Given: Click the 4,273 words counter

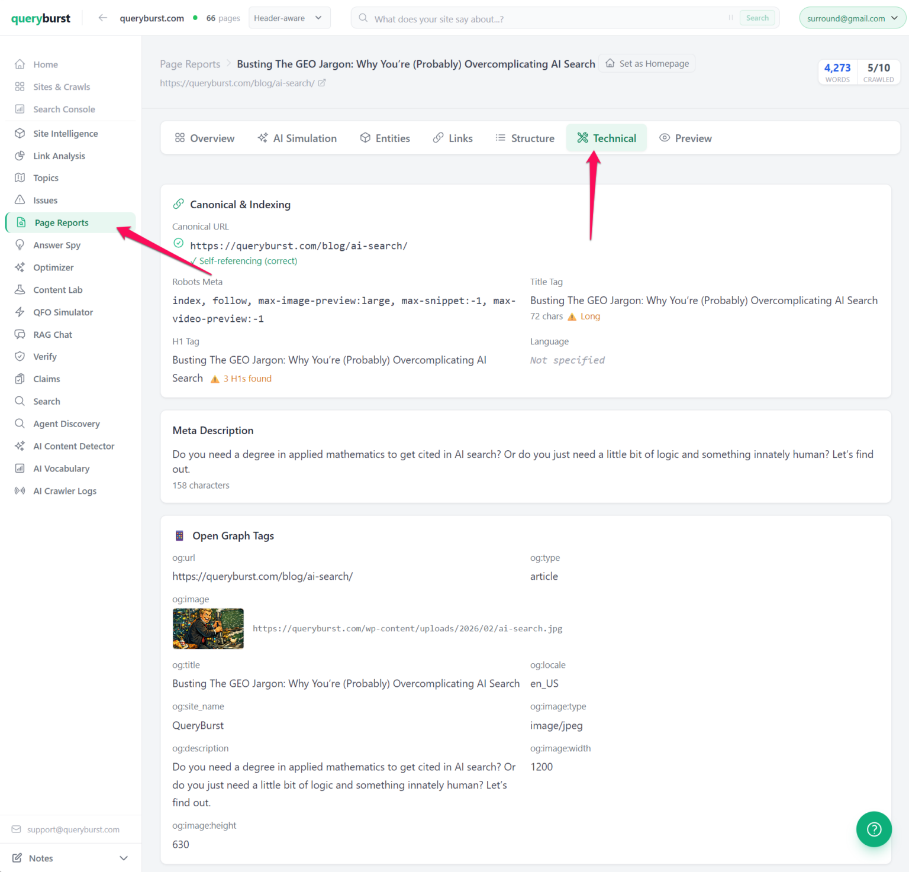Looking at the screenshot, I should tap(837, 72).
